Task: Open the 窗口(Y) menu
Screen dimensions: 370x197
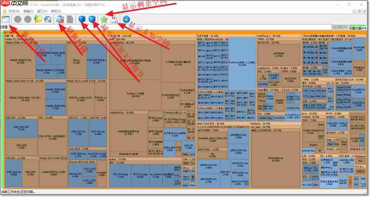Action: 42,11
